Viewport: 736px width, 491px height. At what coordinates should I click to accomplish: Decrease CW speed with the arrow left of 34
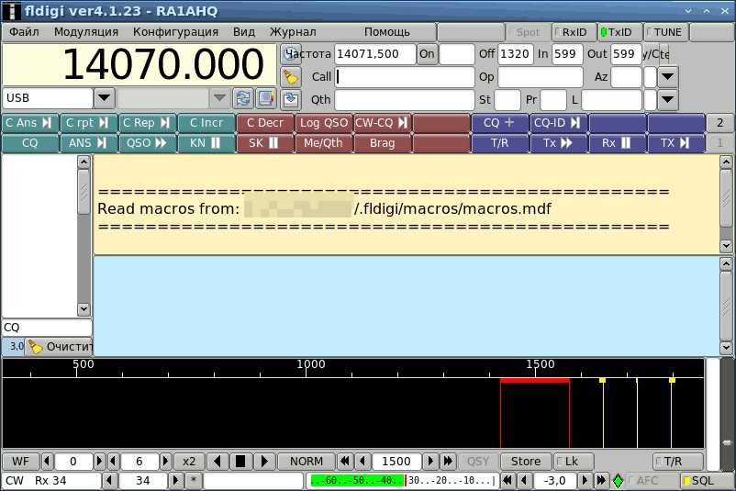(109, 481)
